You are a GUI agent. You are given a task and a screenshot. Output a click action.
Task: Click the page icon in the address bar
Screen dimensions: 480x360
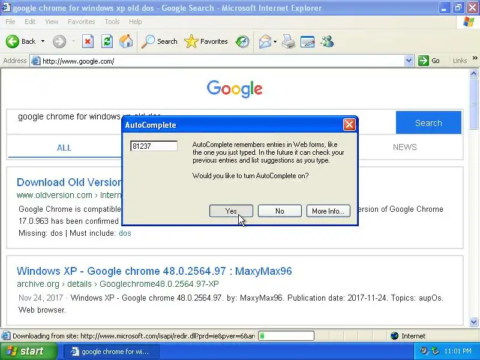tap(36, 61)
